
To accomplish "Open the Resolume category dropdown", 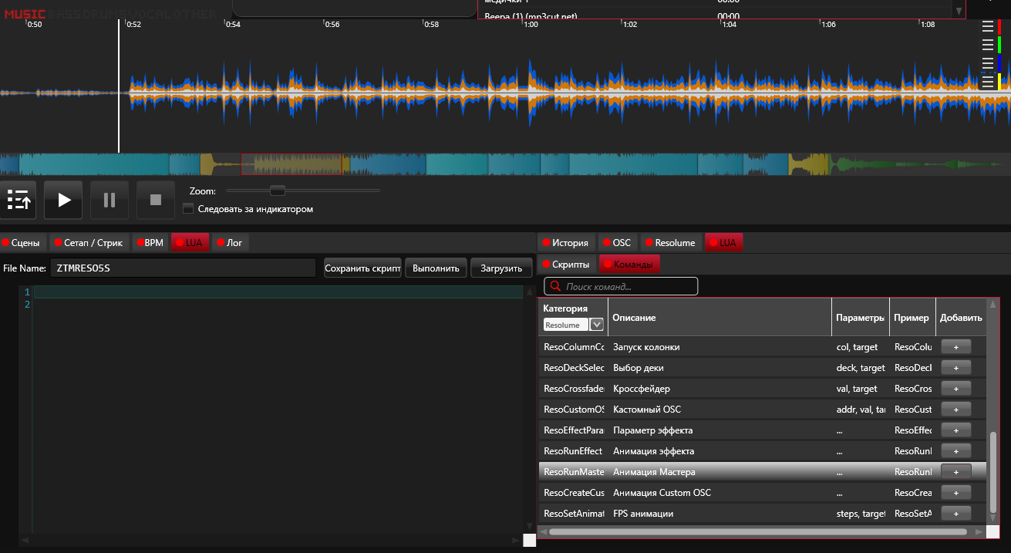I will click(x=596, y=325).
